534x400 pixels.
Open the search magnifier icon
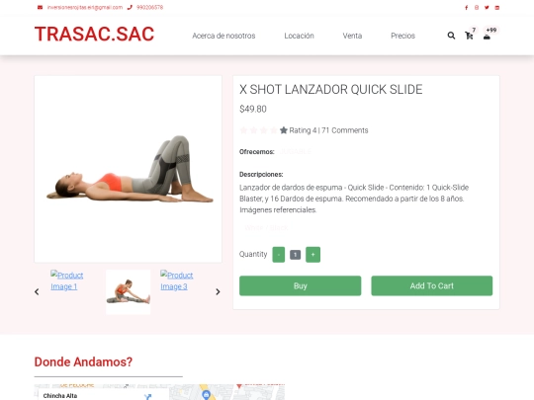(451, 36)
